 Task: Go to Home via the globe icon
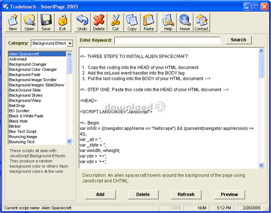[185, 22]
